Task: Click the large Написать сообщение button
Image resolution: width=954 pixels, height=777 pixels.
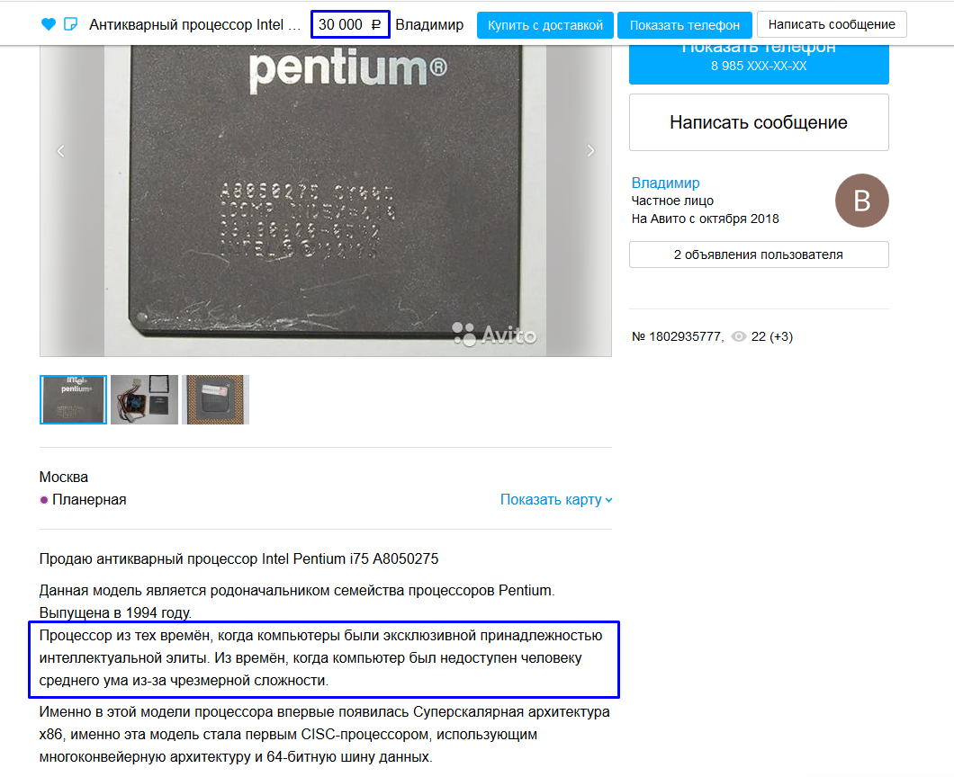Action: [759, 122]
